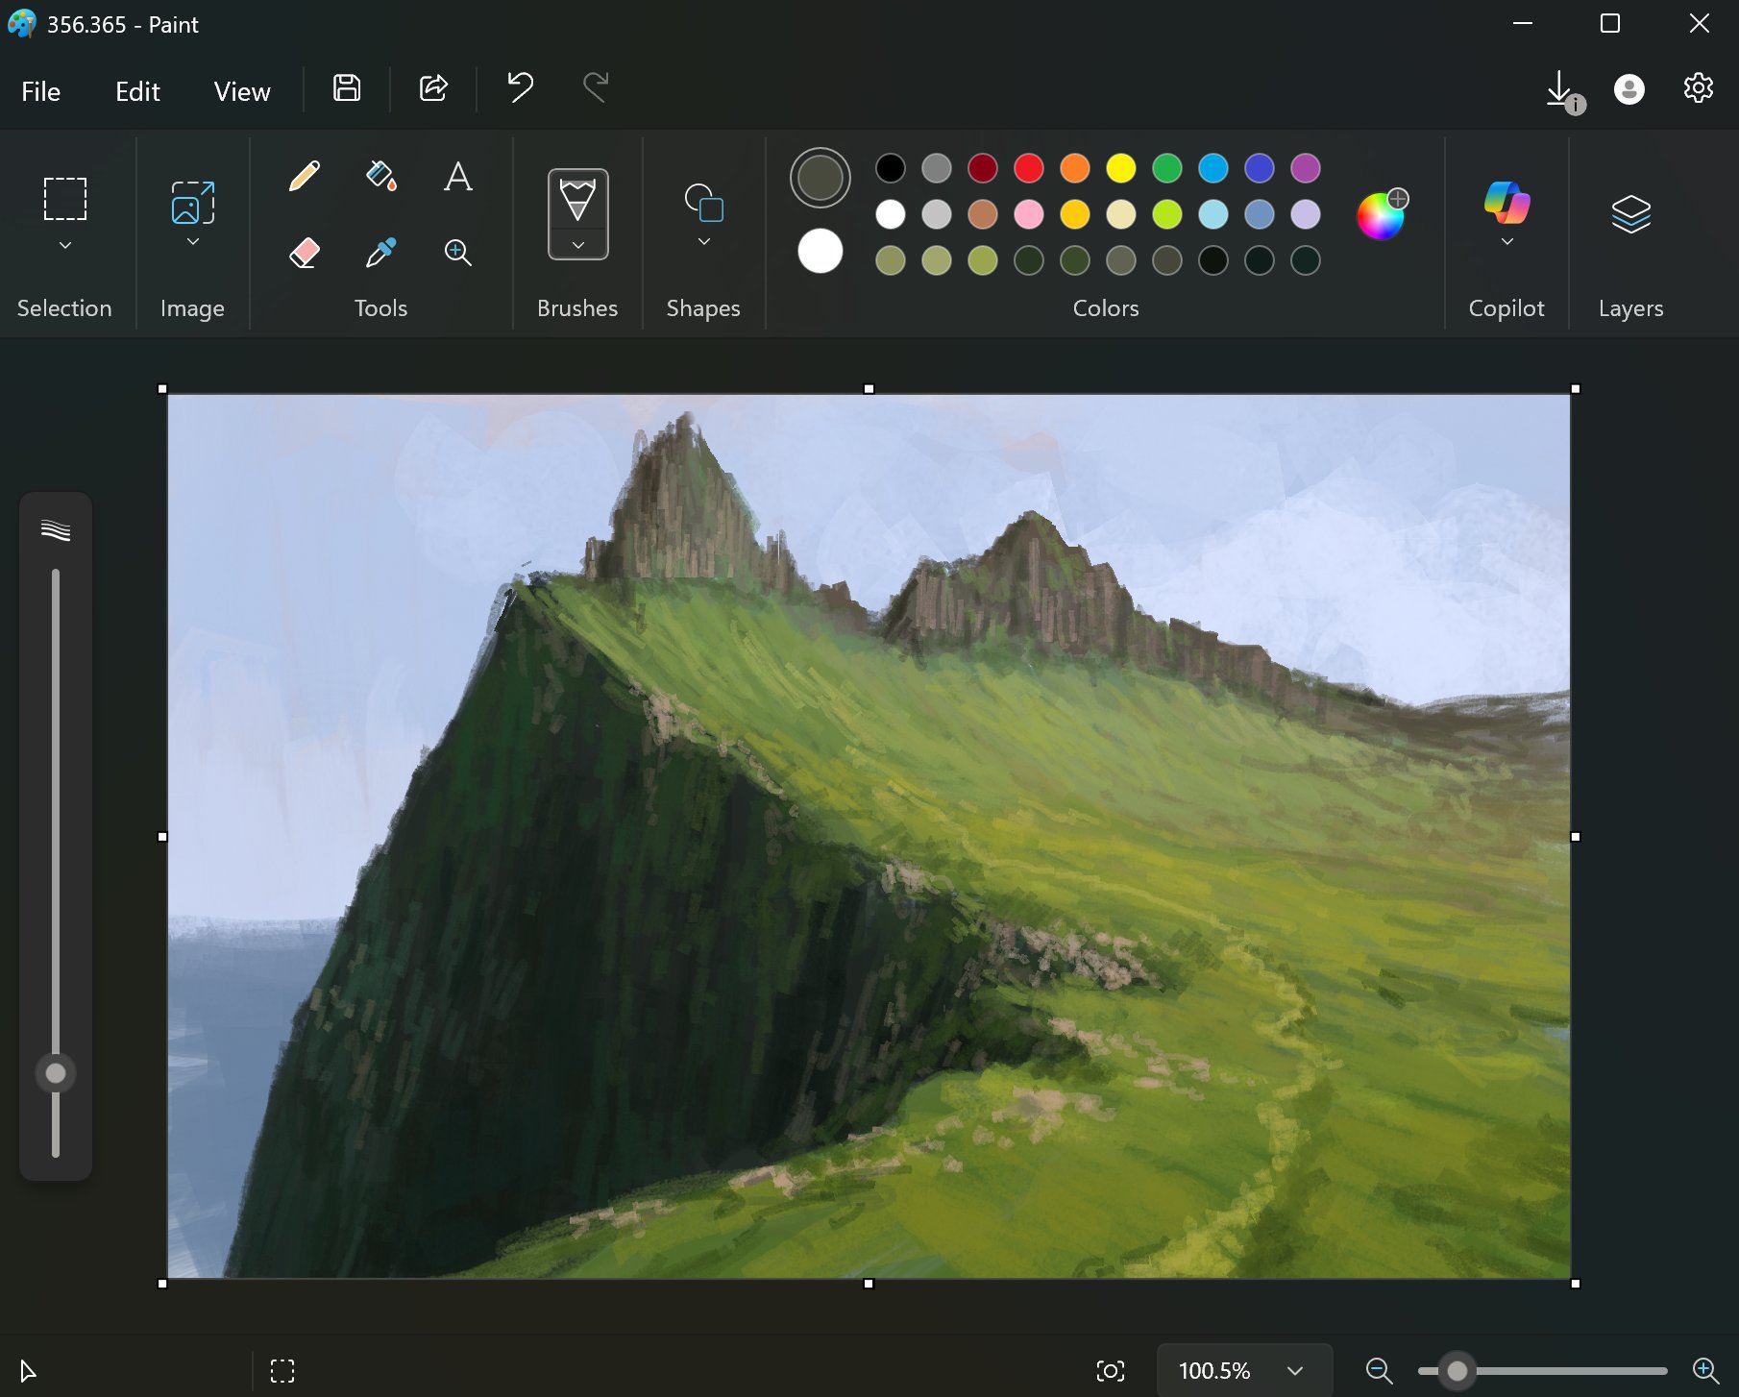Screen dimensions: 1739x1397
Task: Open the zoom percentage dropdown
Action: point(1295,1371)
